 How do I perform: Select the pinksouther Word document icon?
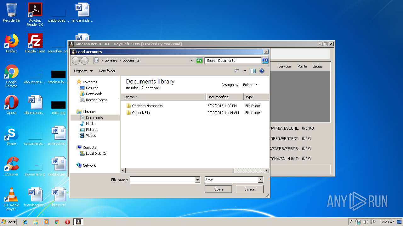pos(59,136)
